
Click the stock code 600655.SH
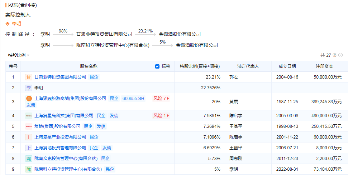[x=133, y=99]
